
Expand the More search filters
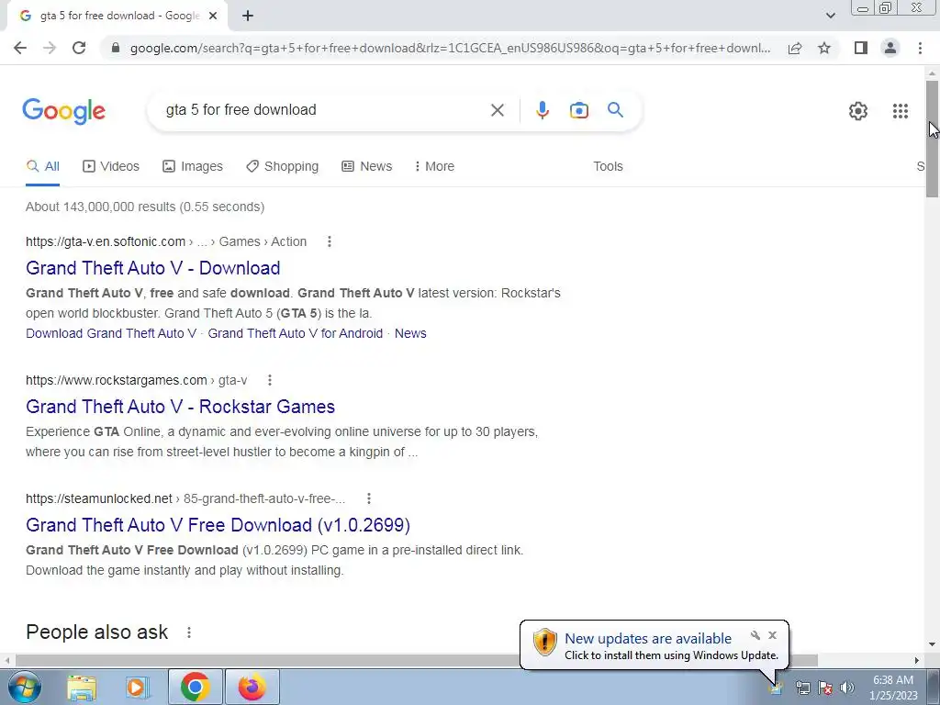[434, 166]
